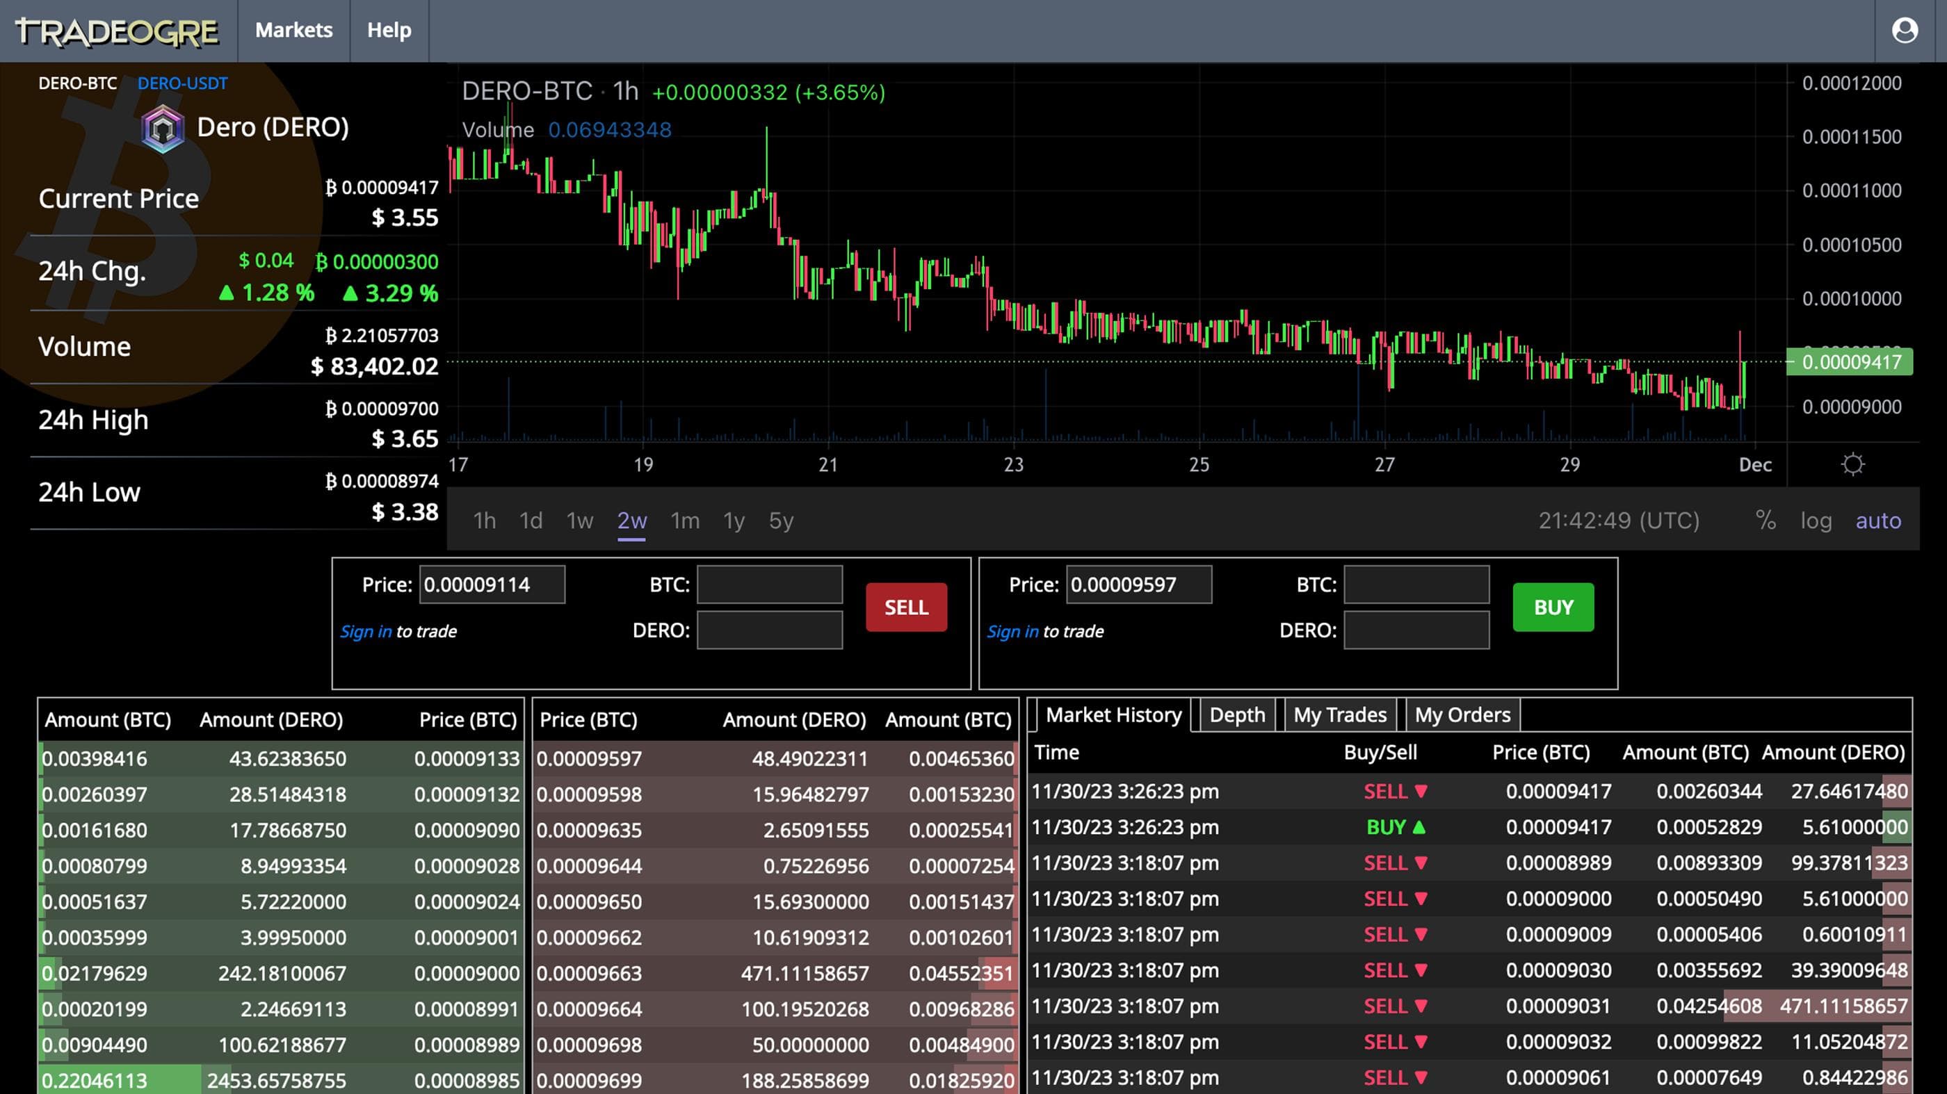Switch to the Depth tab
The height and width of the screenshot is (1094, 1947).
pyautogui.click(x=1236, y=715)
